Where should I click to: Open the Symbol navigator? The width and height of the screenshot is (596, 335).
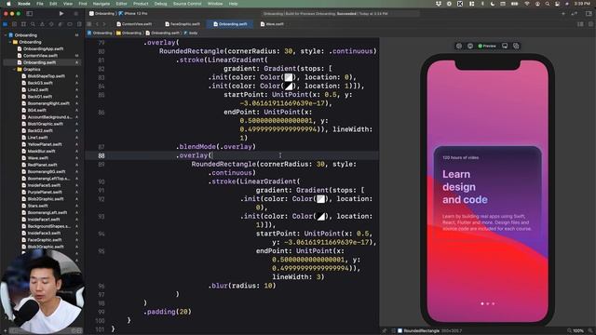[23, 24]
